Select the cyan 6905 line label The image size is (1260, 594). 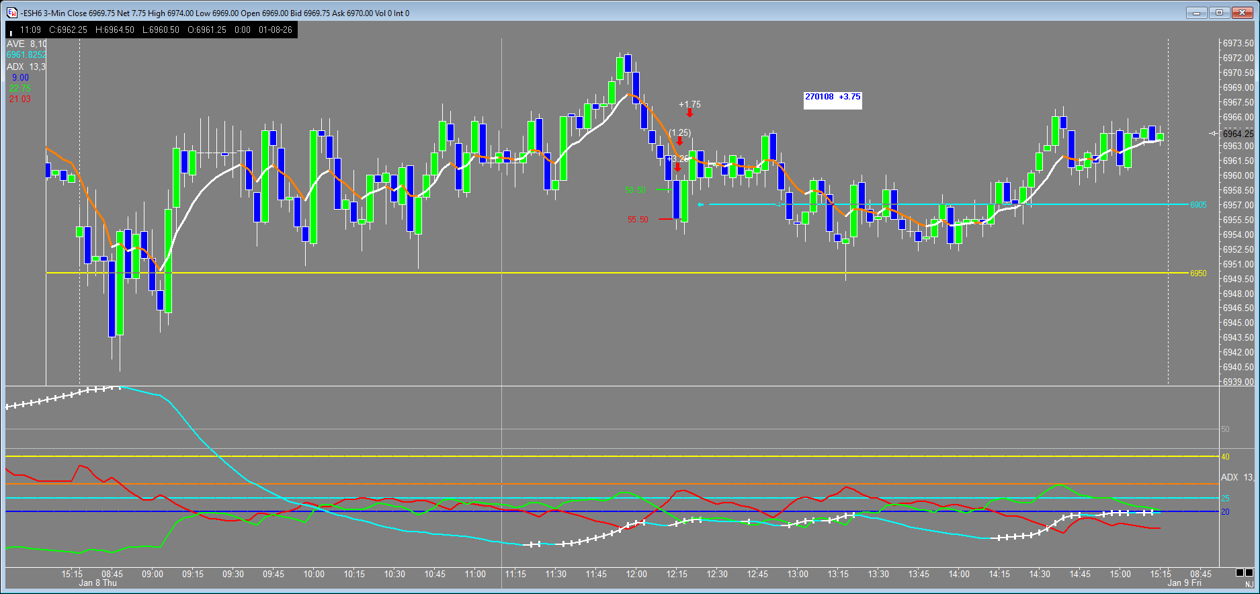pos(1198,205)
